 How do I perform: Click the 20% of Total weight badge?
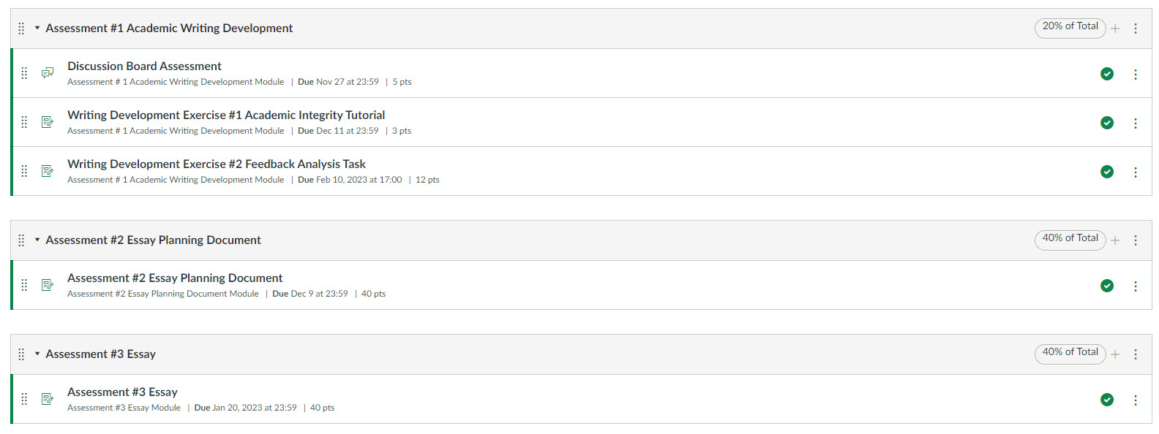coord(1070,27)
